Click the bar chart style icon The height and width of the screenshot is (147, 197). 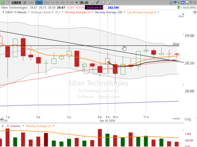86,3
